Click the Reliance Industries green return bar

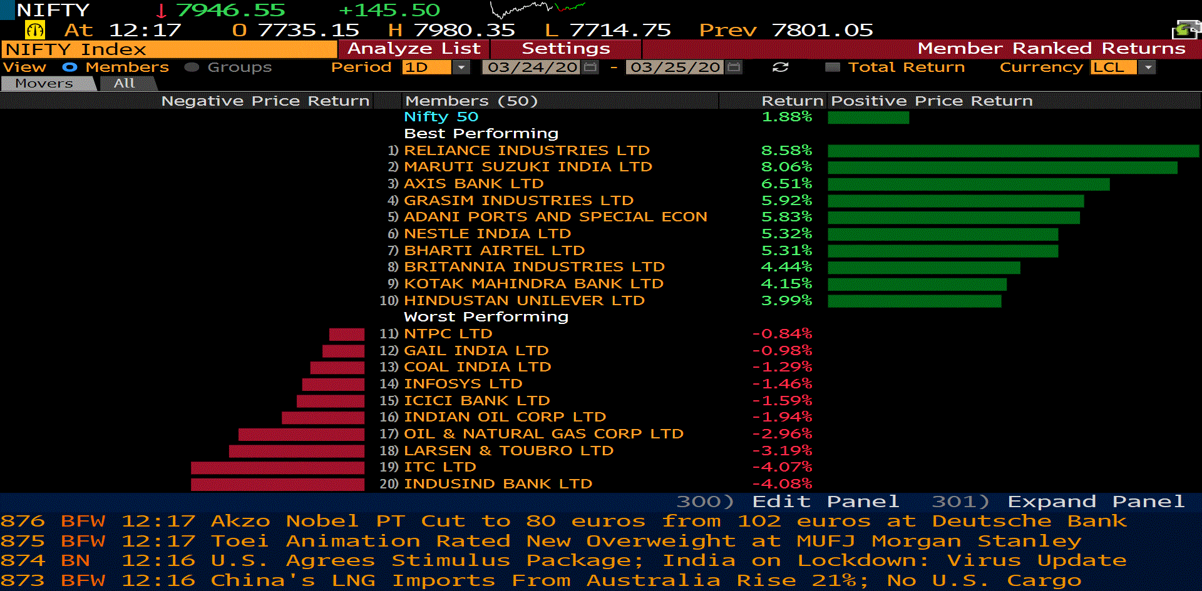pos(1012,151)
